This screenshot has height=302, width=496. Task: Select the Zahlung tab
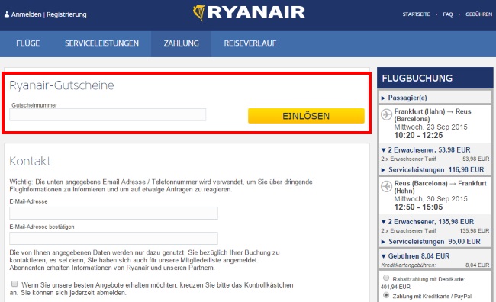[182, 43]
